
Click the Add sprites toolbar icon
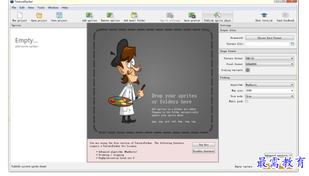tap(90, 15)
